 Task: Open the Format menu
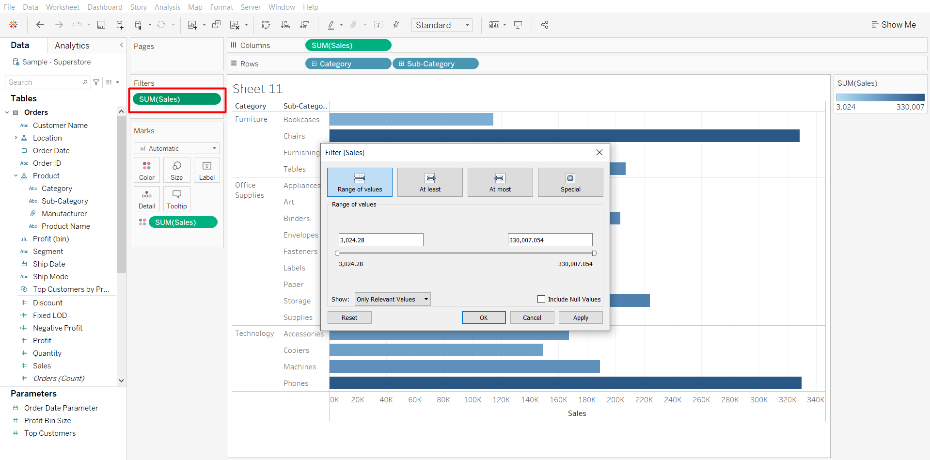(221, 7)
